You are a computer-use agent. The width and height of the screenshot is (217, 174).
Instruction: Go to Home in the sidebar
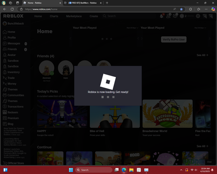9,32
